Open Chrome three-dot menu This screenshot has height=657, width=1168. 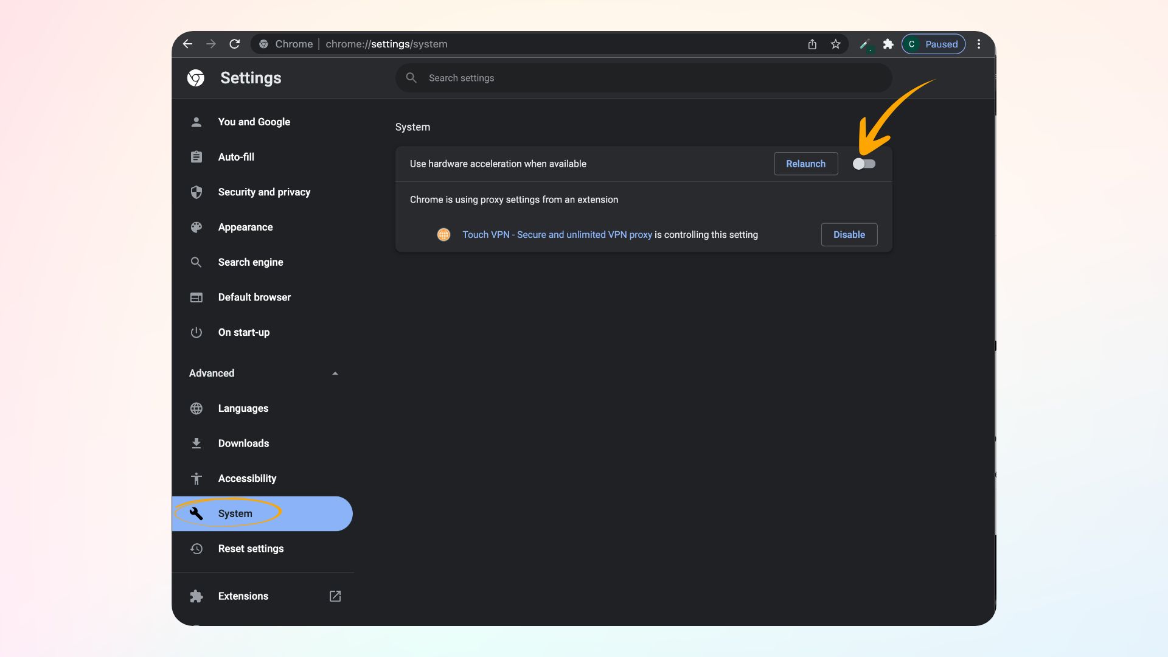[979, 44]
